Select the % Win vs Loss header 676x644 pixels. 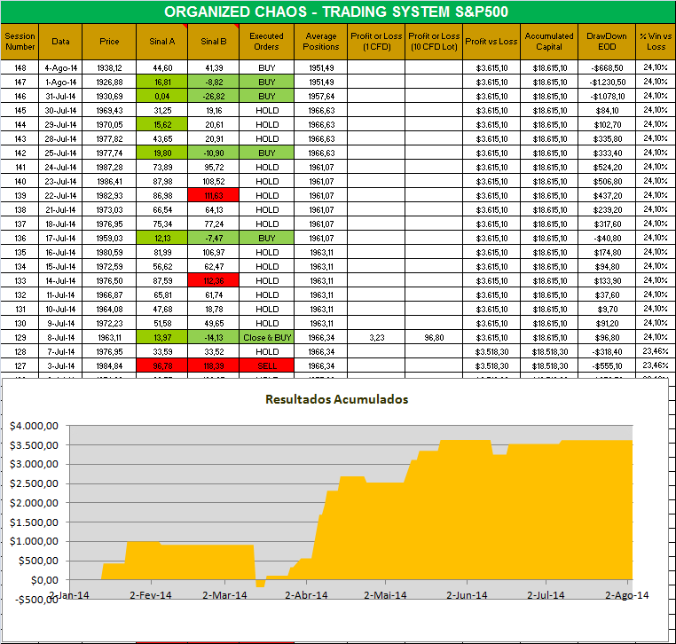pyautogui.click(x=656, y=42)
